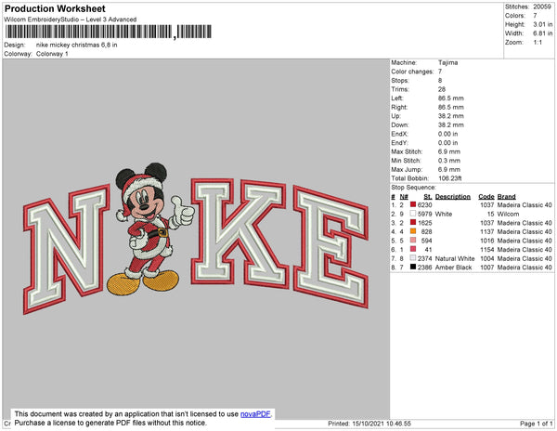Image resolution: width=557 pixels, height=431 pixels.
Task: Click the 'Code' column header
Action: pos(486,197)
